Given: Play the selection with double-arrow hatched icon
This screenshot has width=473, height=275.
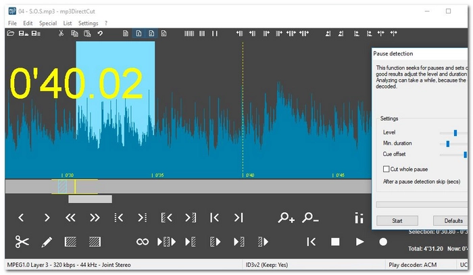Looking at the screenshot, I should tap(166, 242).
